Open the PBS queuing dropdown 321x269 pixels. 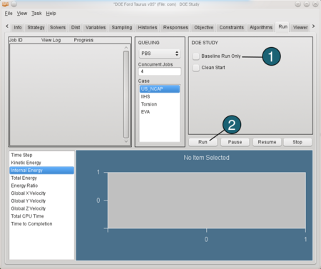[159, 54]
